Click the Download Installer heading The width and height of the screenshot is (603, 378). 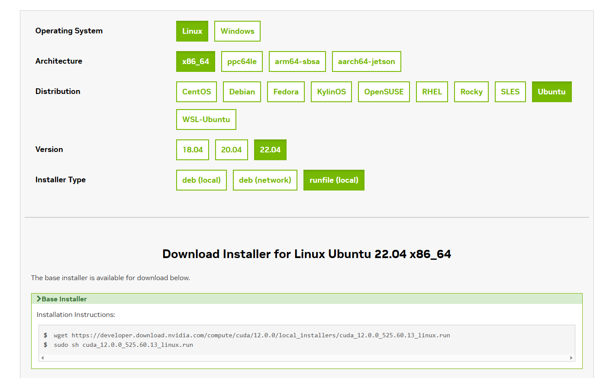tap(306, 254)
